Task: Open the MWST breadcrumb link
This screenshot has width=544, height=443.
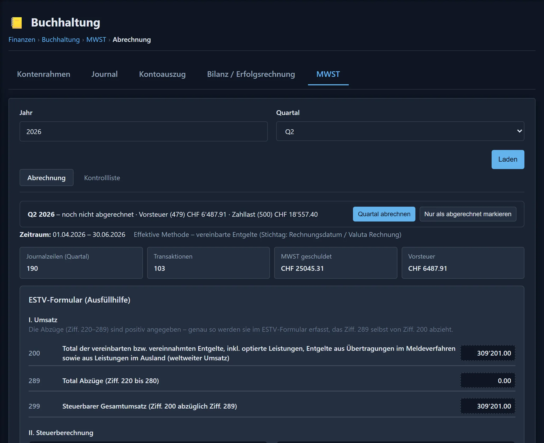Action: point(96,39)
